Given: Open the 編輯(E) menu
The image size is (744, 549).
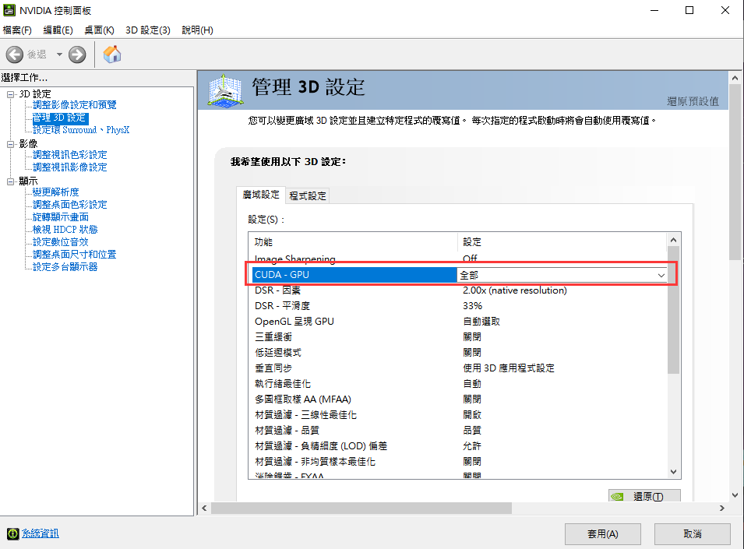Looking at the screenshot, I should coord(58,30).
